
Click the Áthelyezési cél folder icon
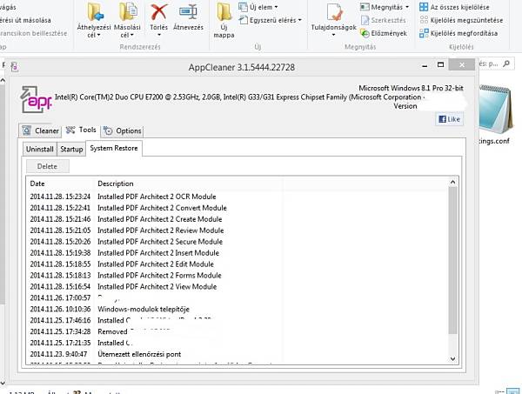click(95, 11)
